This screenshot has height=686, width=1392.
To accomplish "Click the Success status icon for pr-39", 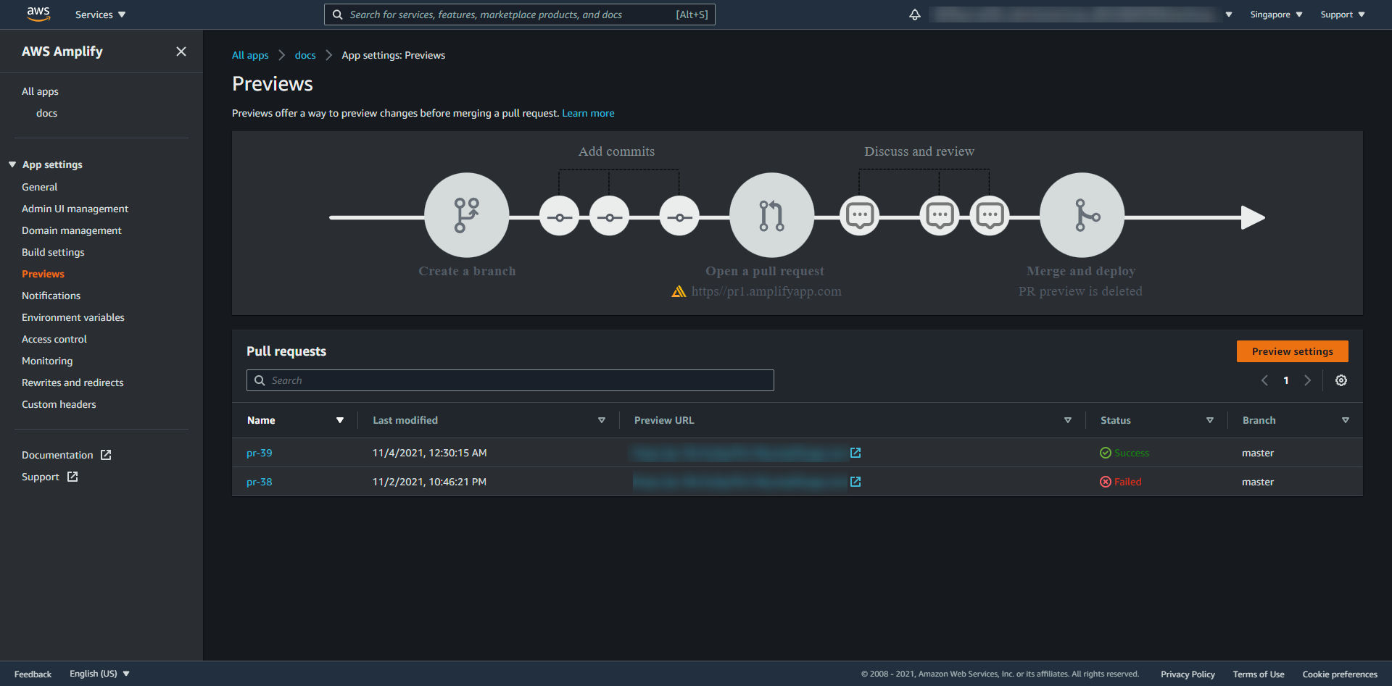I will [x=1105, y=452].
